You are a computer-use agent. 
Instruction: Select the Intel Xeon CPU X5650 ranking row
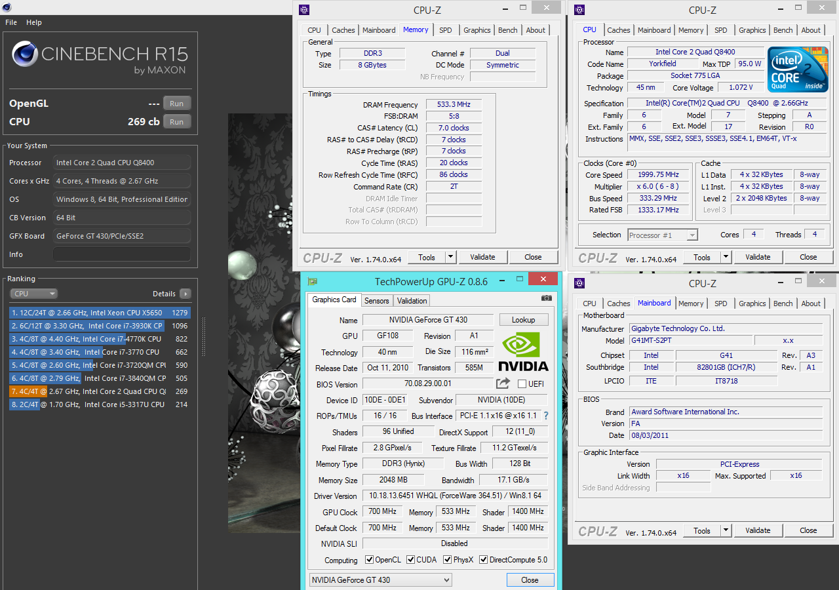click(x=100, y=313)
